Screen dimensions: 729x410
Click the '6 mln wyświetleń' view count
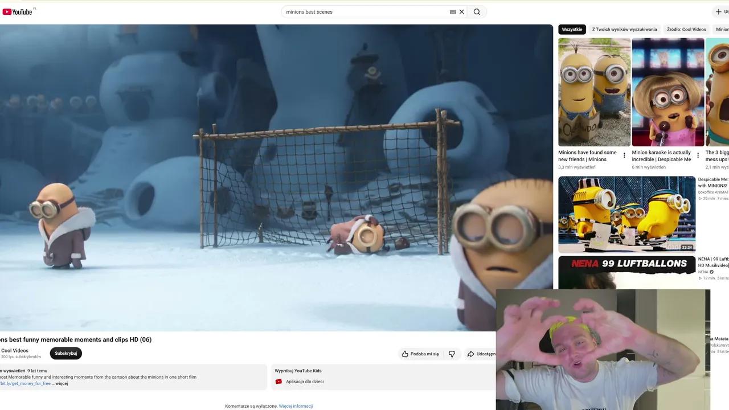(x=649, y=167)
